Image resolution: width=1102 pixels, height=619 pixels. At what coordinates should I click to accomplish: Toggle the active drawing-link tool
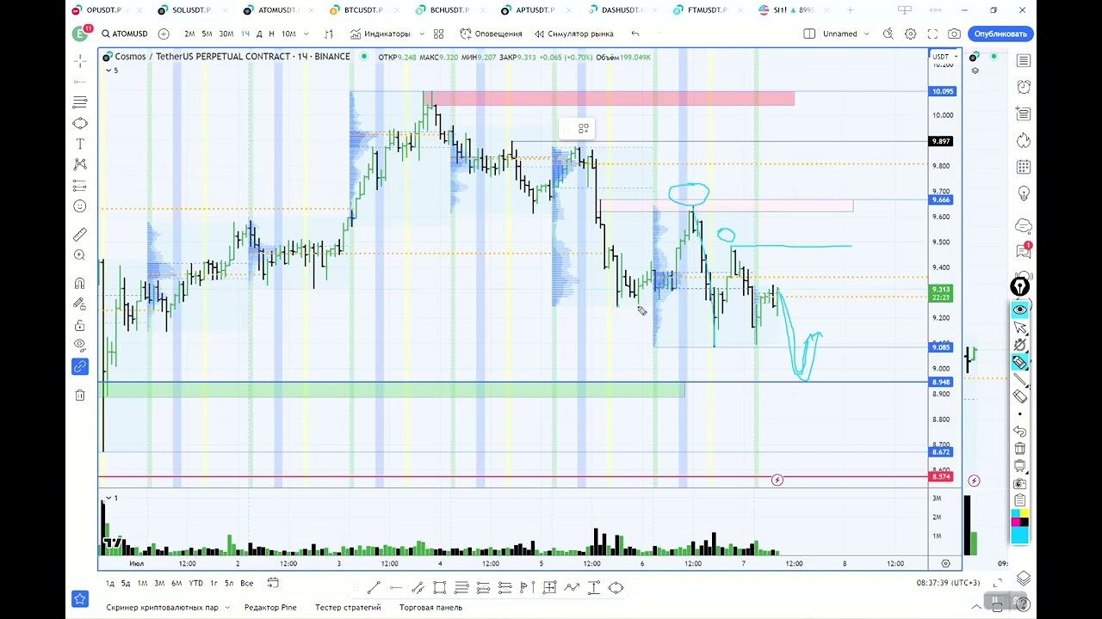point(80,367)
